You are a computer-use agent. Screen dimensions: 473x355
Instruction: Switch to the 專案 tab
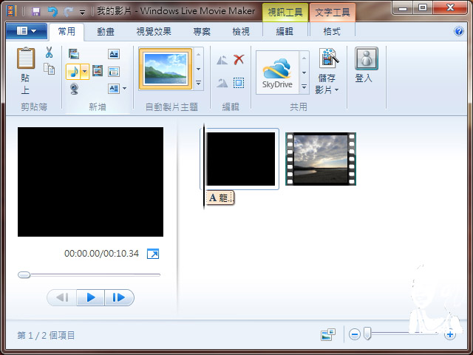tap(202, 31)
